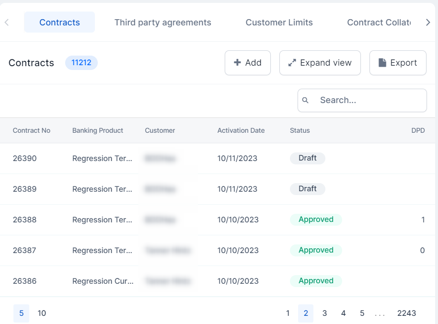The image size is (438, 324).
Task: Jump to last page 2243
Action: pyautogui.click(x=406, y=313)
